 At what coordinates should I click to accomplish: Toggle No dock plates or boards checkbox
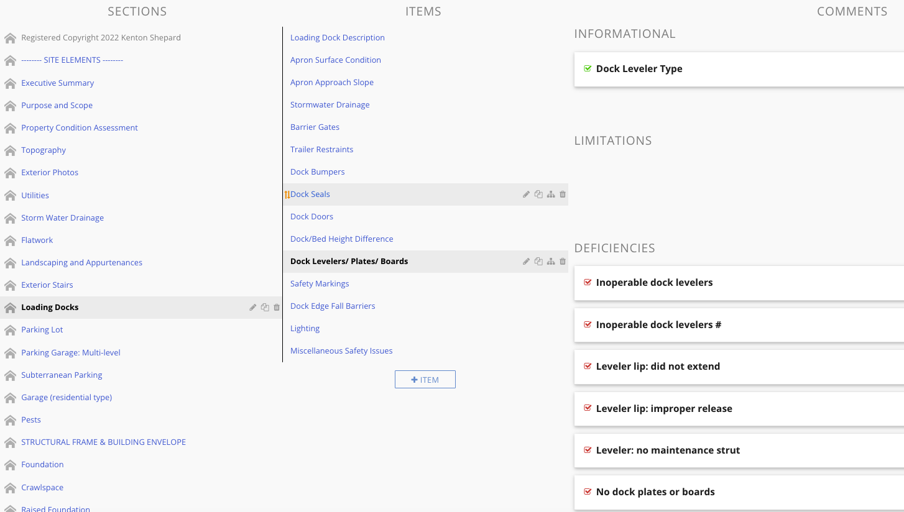click(x=588, y=492)
